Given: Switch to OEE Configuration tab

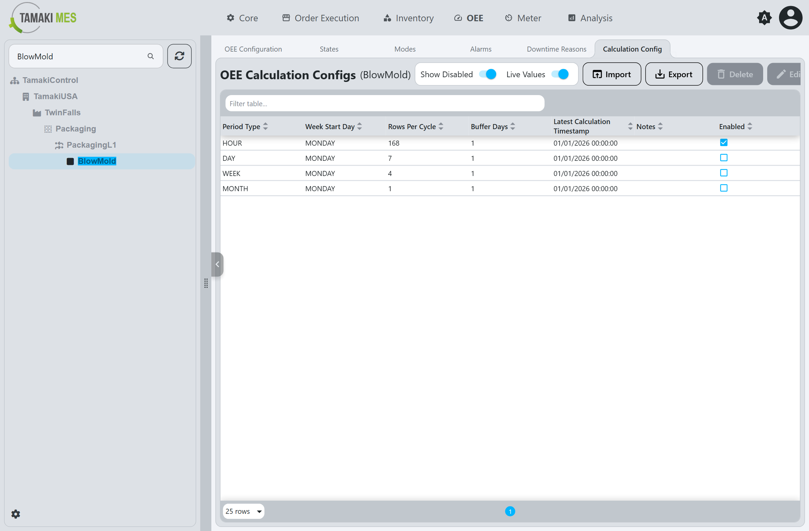Looking at the screenshot, I should coord(253,49).
